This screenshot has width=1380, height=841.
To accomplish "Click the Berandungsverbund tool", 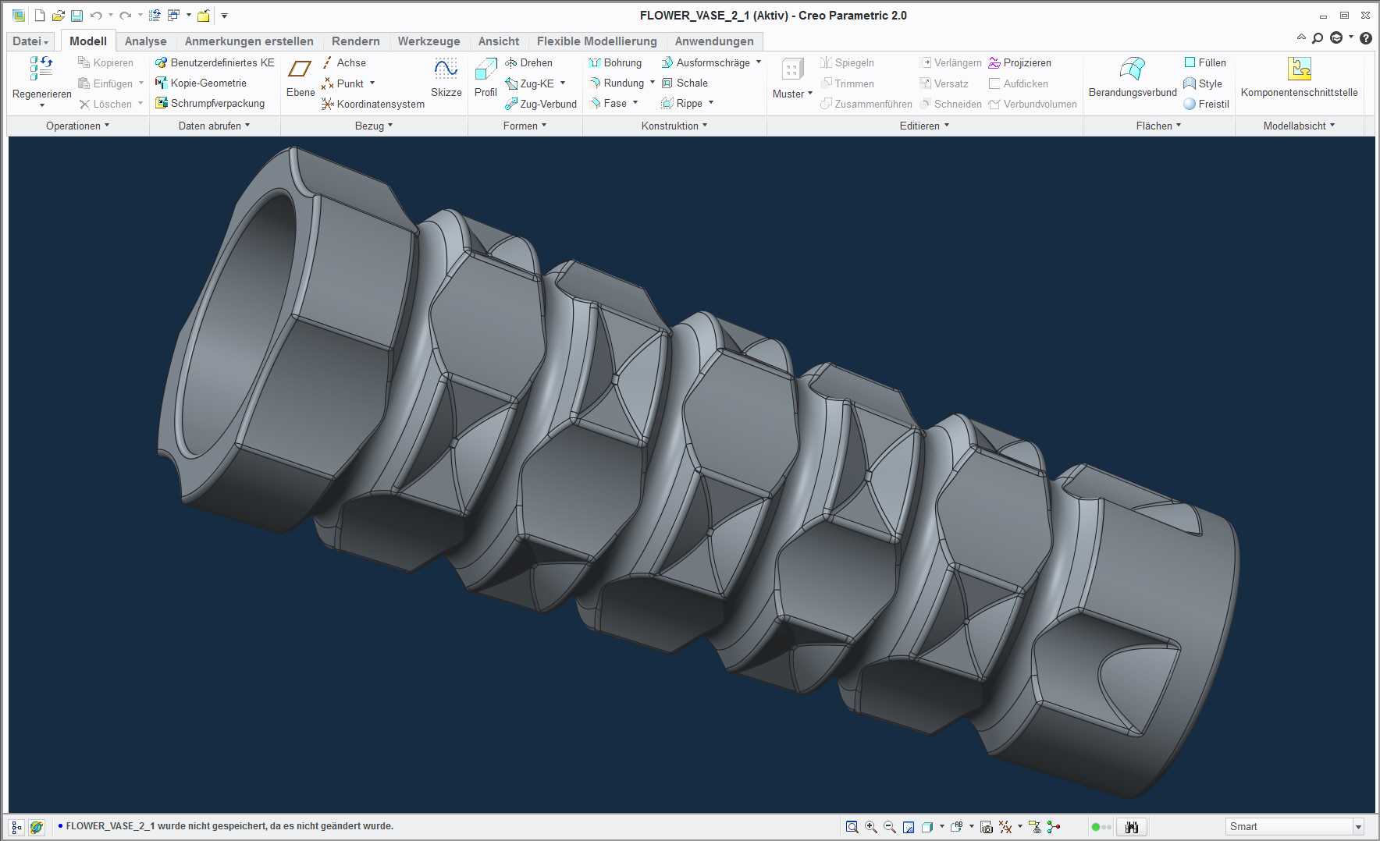I will (x=1133, y=78).
